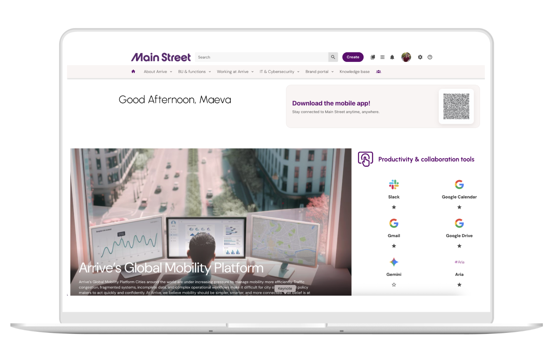The height and width of the screenshot is (352, 554).
Task: Open the Knowledge base menu item
Action: (354, 72)
